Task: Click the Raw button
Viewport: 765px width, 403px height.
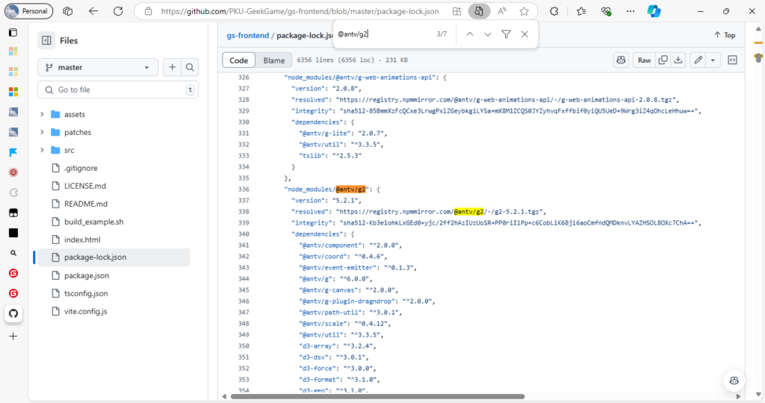Action: coord(644,60)
